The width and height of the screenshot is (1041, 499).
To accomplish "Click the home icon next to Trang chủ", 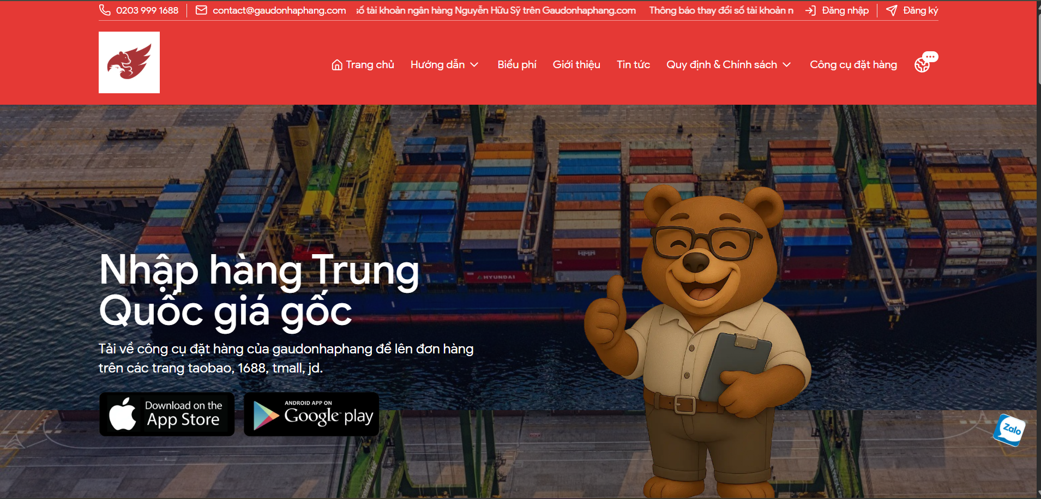I will tap(337, 65).
